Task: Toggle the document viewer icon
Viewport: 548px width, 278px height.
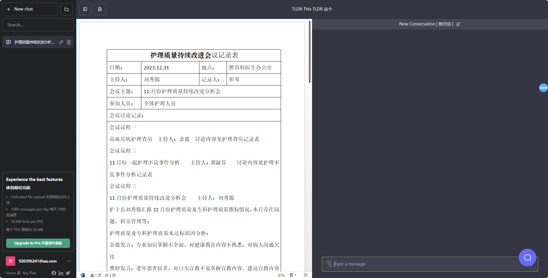Action: coord(100,9)
